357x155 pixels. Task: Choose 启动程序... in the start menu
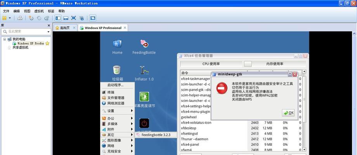(x=118, y=85)
